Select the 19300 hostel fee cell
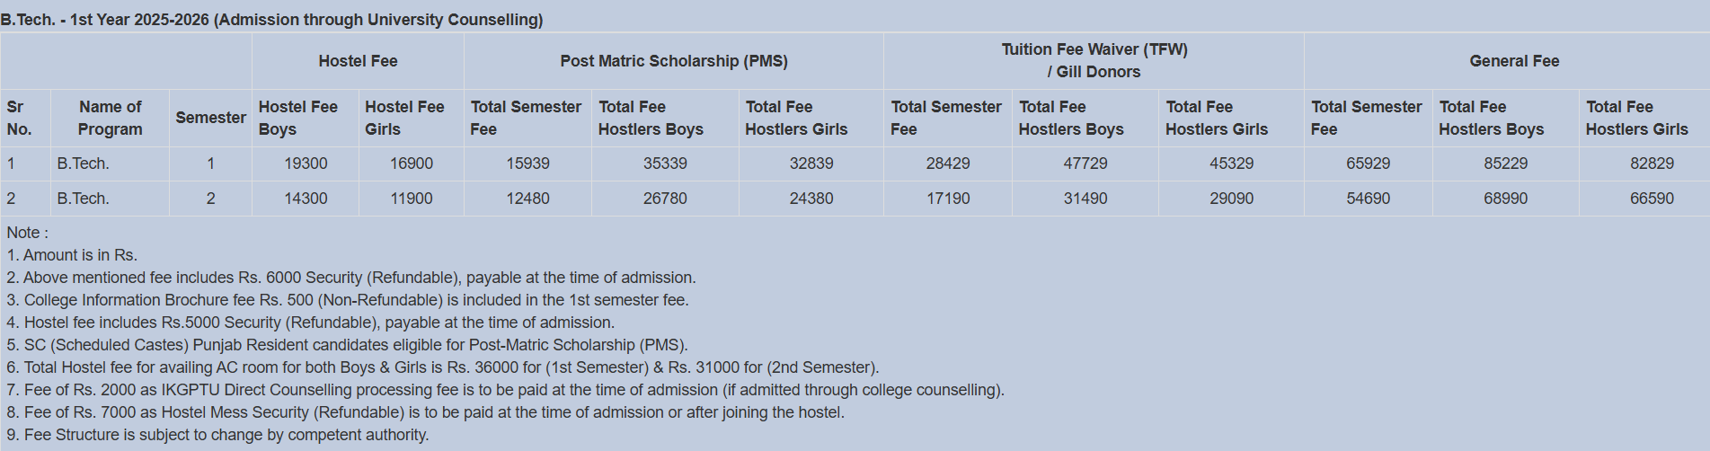 point(306,164)
